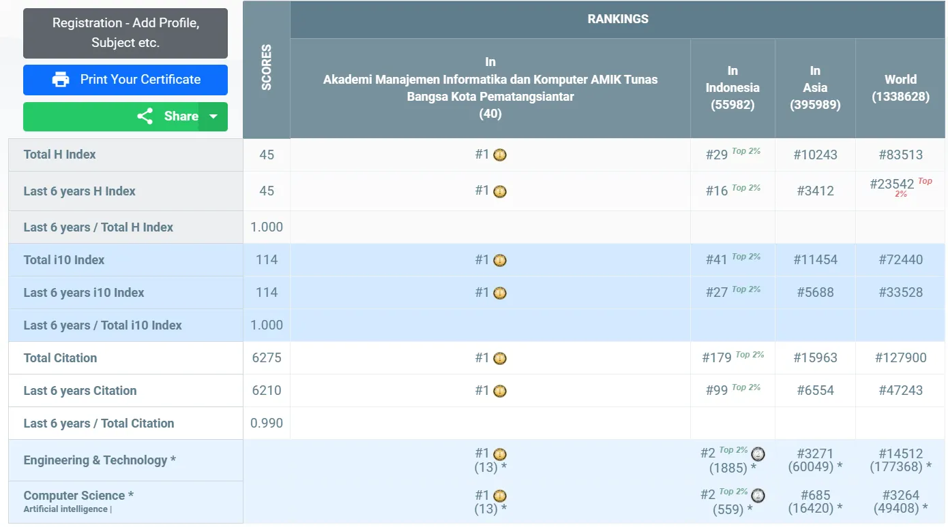Viewport: 948px width, 527px height.
Task: Click silver medal in Engineering & Technology Indonesia rank
Action: tap(758, 454)
